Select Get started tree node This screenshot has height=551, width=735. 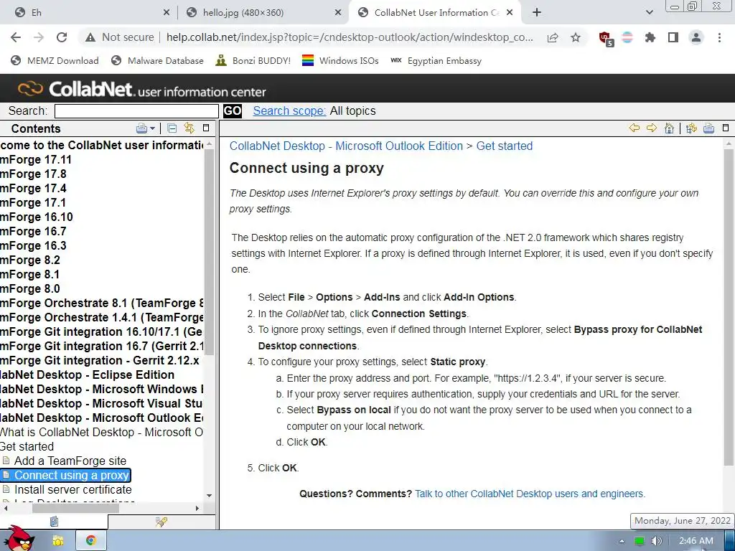pyautogui.click(x=27, y=447)
